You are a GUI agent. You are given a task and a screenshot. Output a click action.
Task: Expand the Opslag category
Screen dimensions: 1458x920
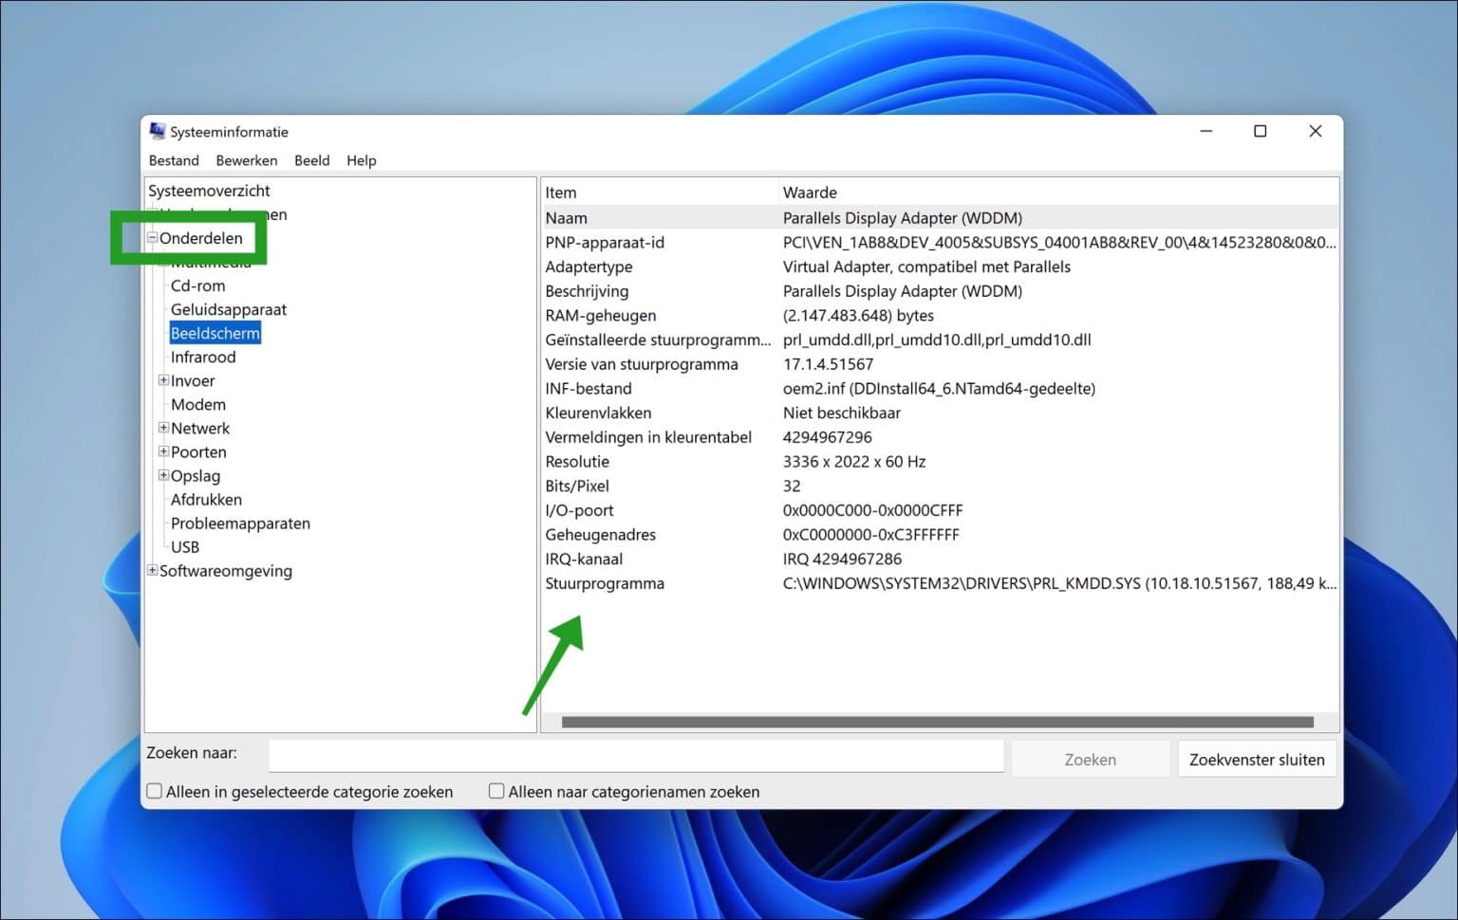162,475
